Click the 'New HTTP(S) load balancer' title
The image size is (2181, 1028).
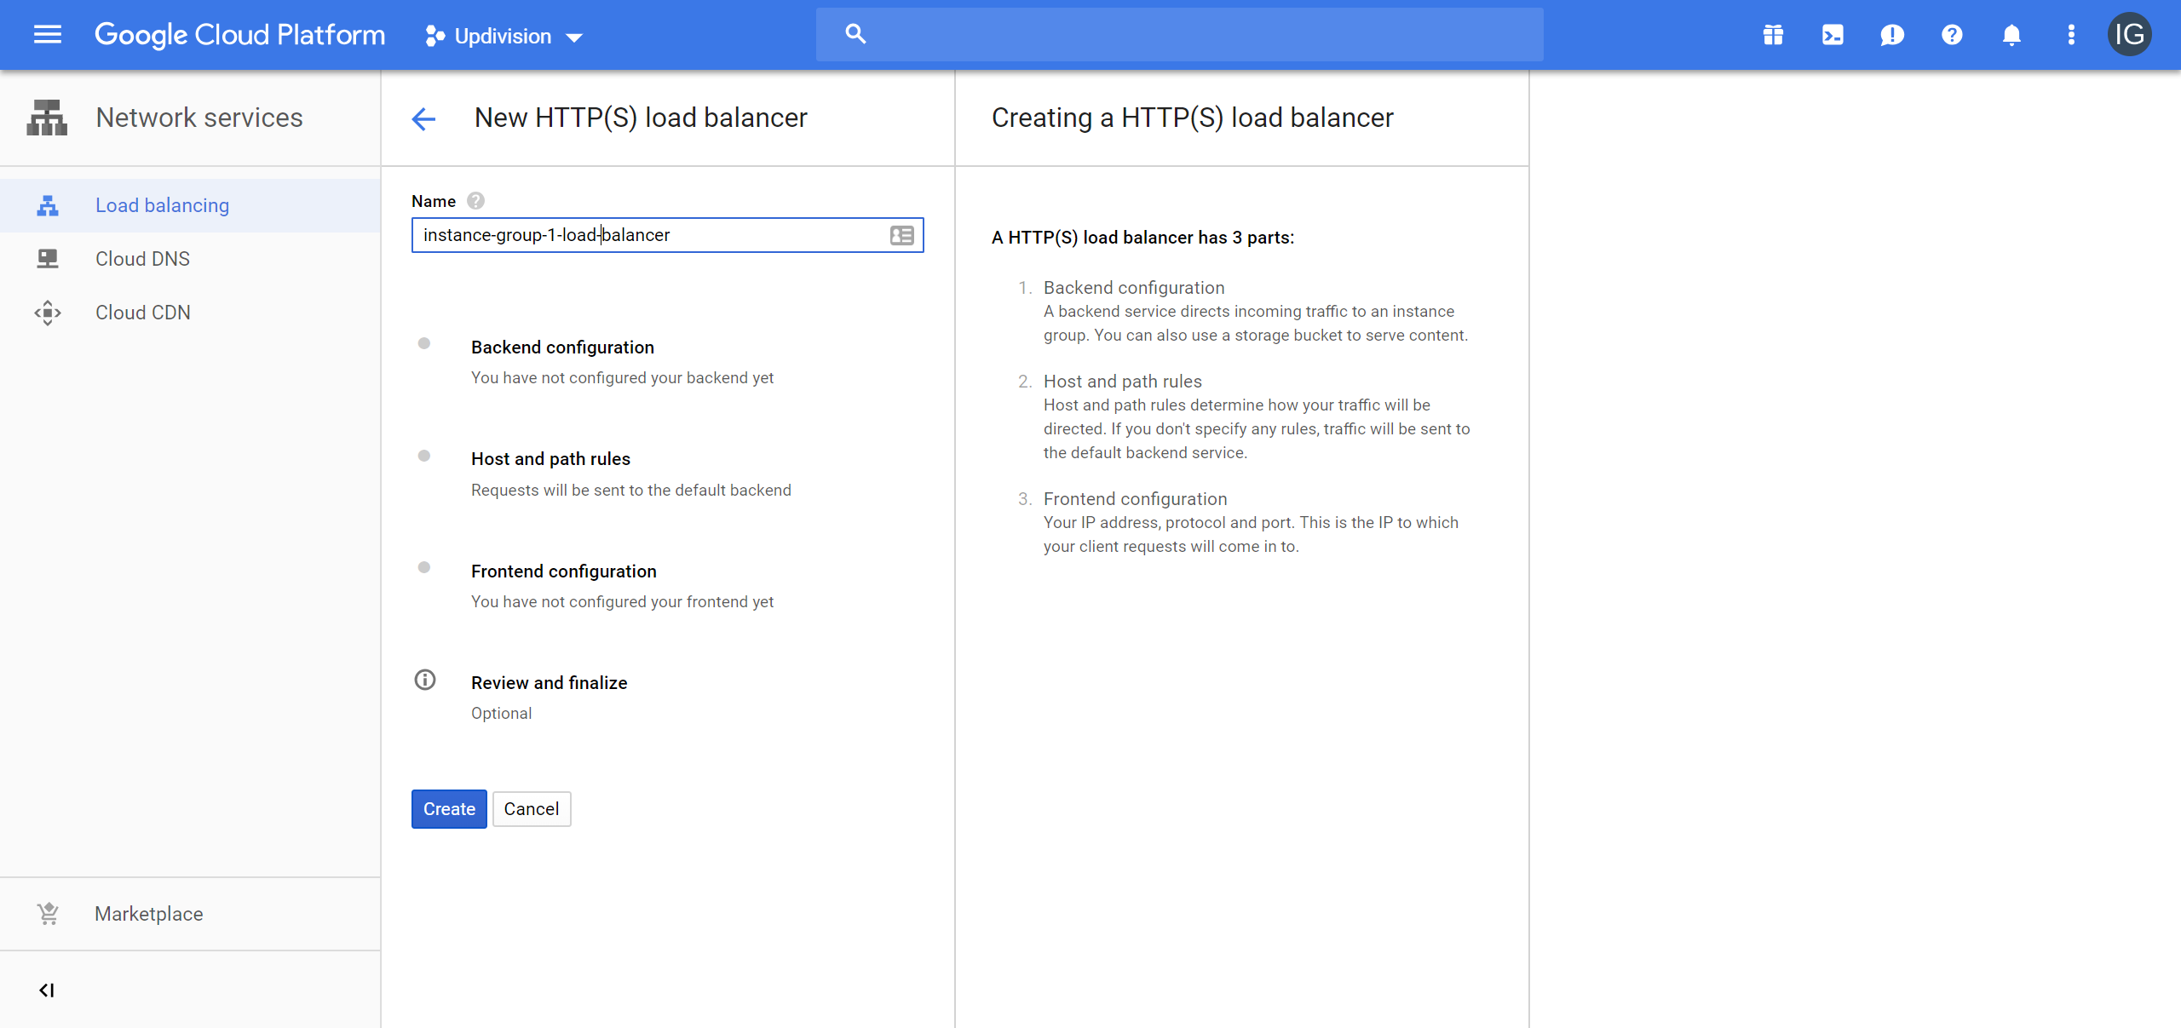pos(641,118)
